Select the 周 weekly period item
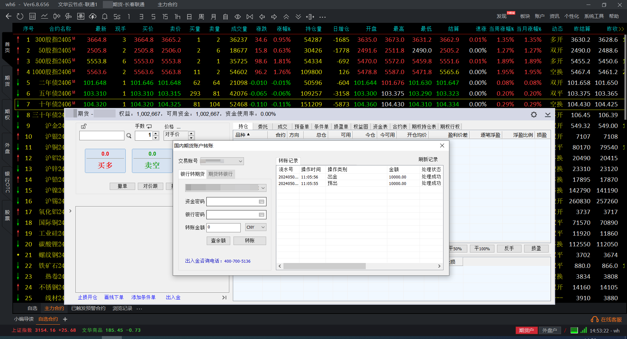Screen dimensions: 627x339 click(x=201, y=17)
